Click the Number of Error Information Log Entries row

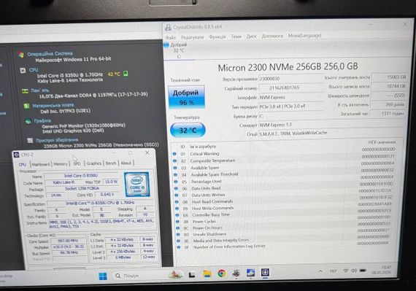click(x=282, y=246)
